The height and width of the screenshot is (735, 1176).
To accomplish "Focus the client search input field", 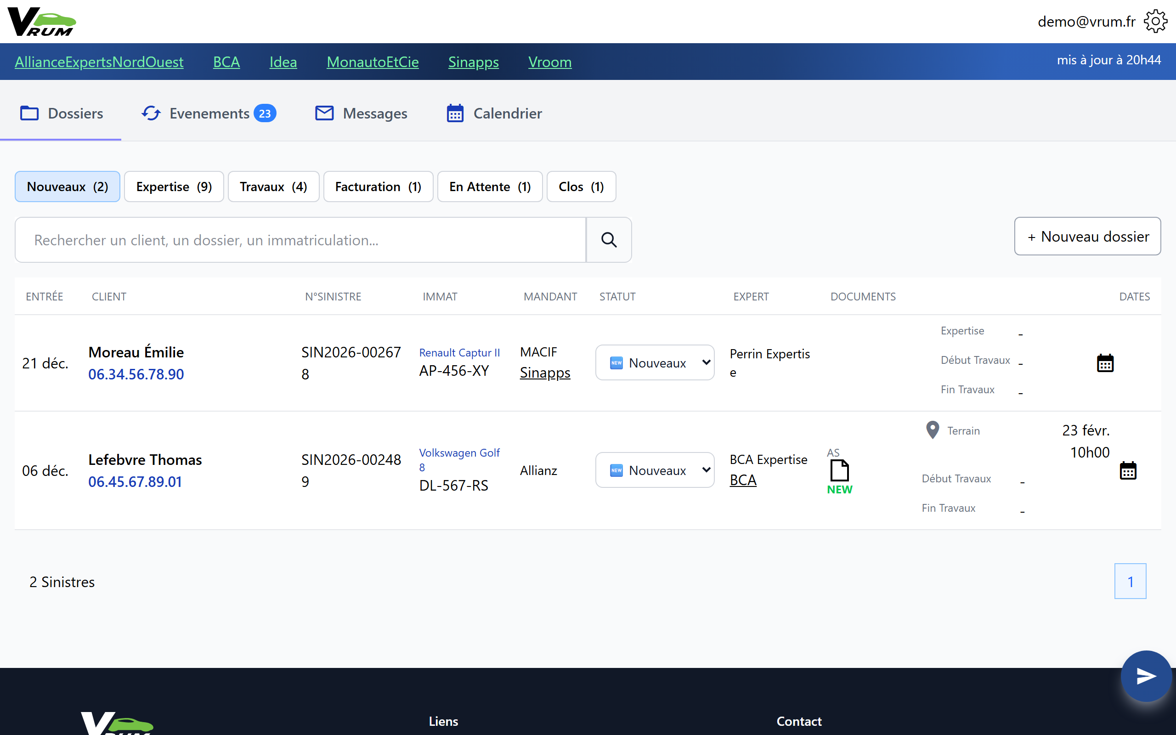I will (300, 240).
